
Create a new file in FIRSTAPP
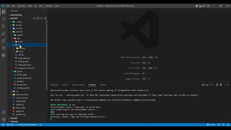click(34, 18)
